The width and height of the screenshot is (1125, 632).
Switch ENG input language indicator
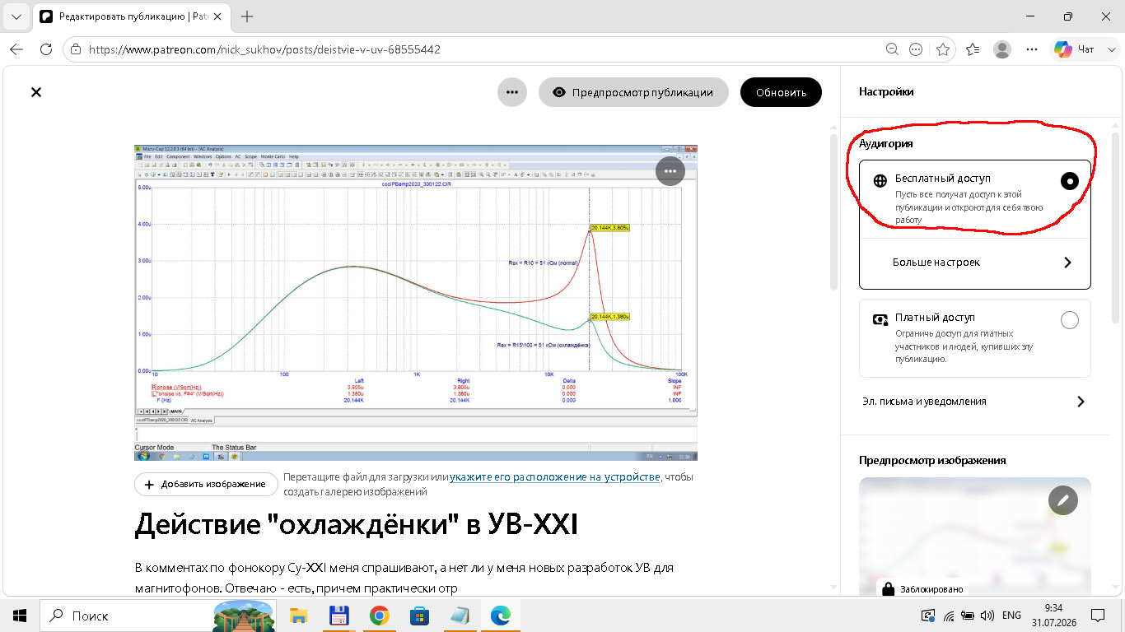coord(1011,615)
